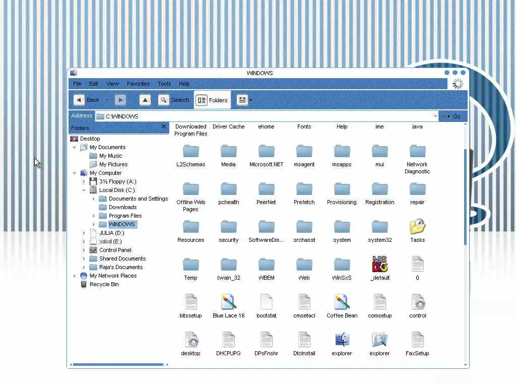Select the Blue Lace 16 bitmap icon
This screenshot has width=516, height=387.
[x=228, y=302]
